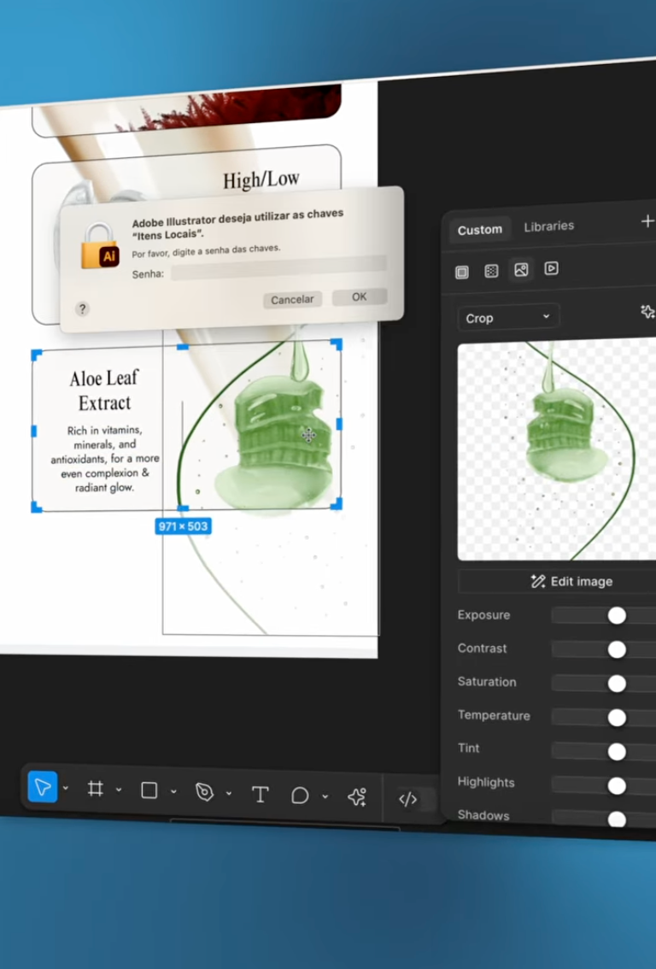Switch to Dev Mode code toggle
656x969 pixels.
(x=407, y=799)
